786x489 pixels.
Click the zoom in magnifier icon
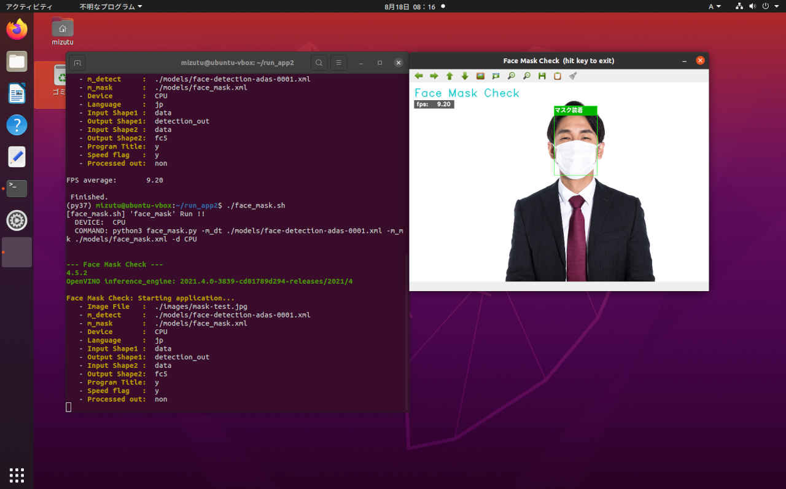point(511,76)
